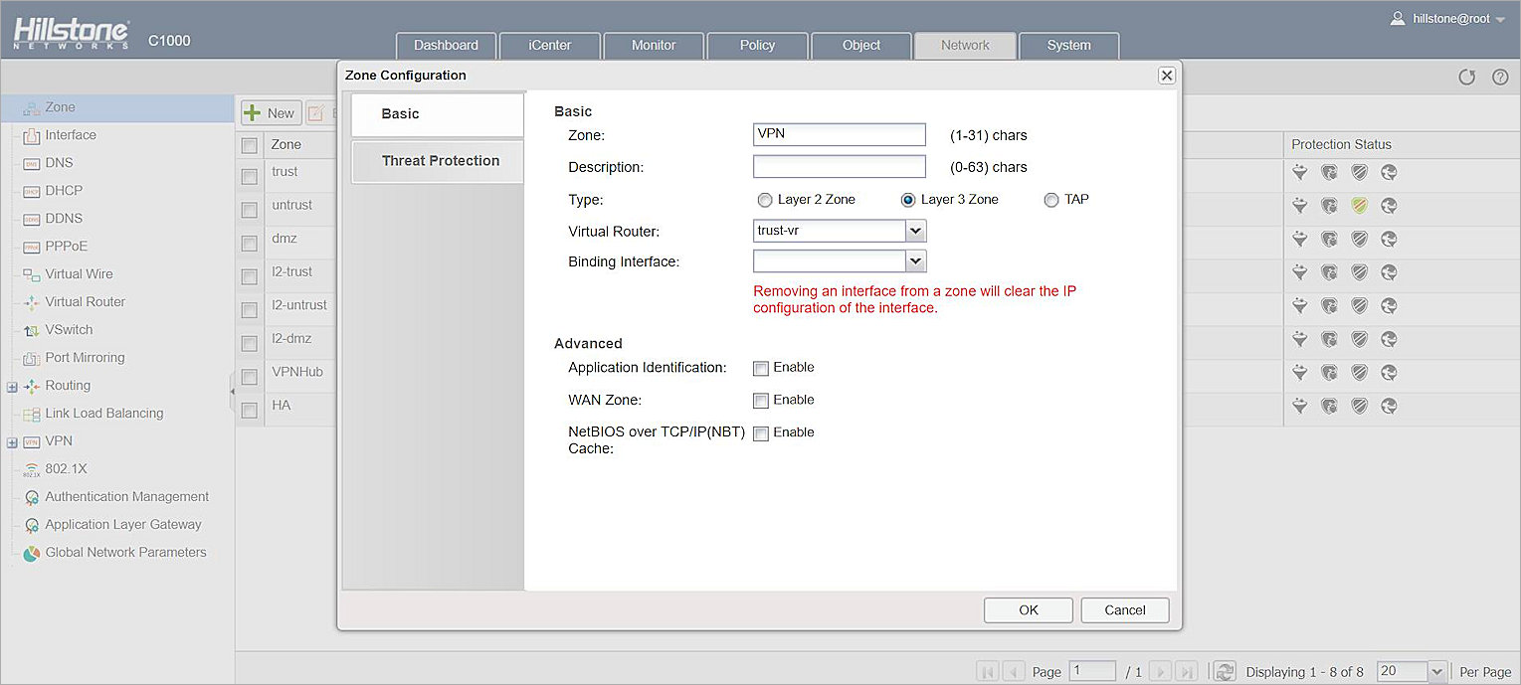Viewport: 1521px width, 685px height.
Task: Click the user profile icon hillstone@root
Action: (x=1398, y=18)
